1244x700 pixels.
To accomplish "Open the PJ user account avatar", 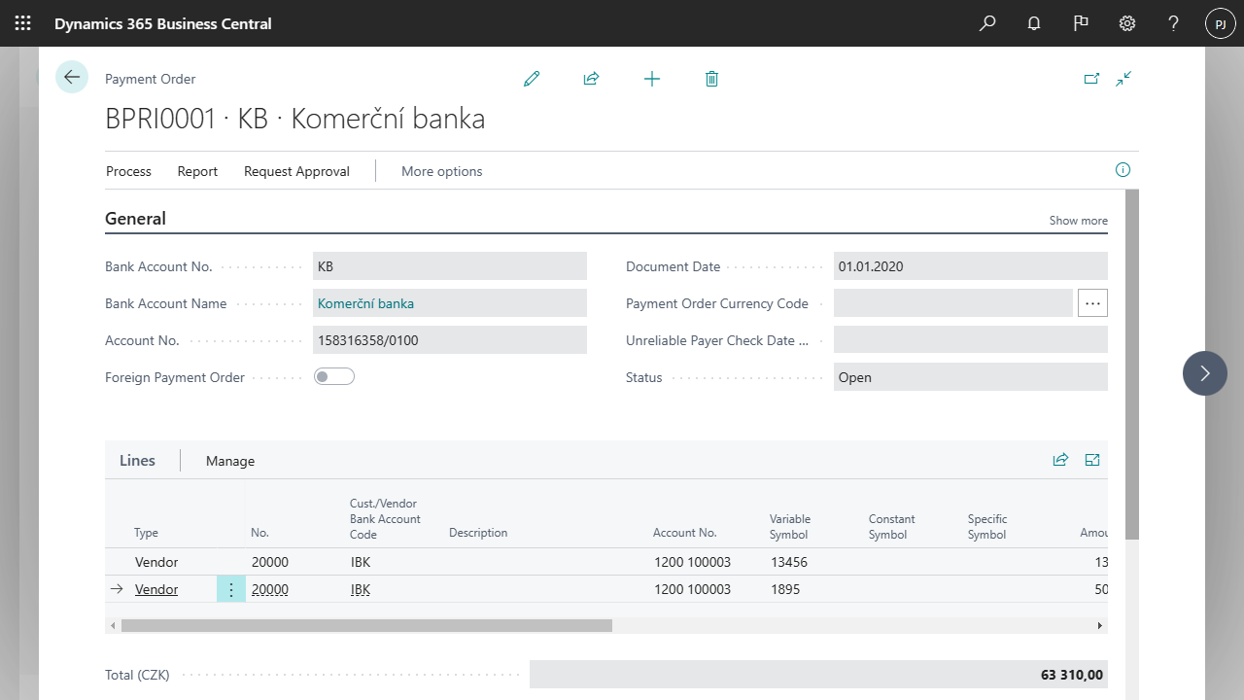I will point(1221,23).
